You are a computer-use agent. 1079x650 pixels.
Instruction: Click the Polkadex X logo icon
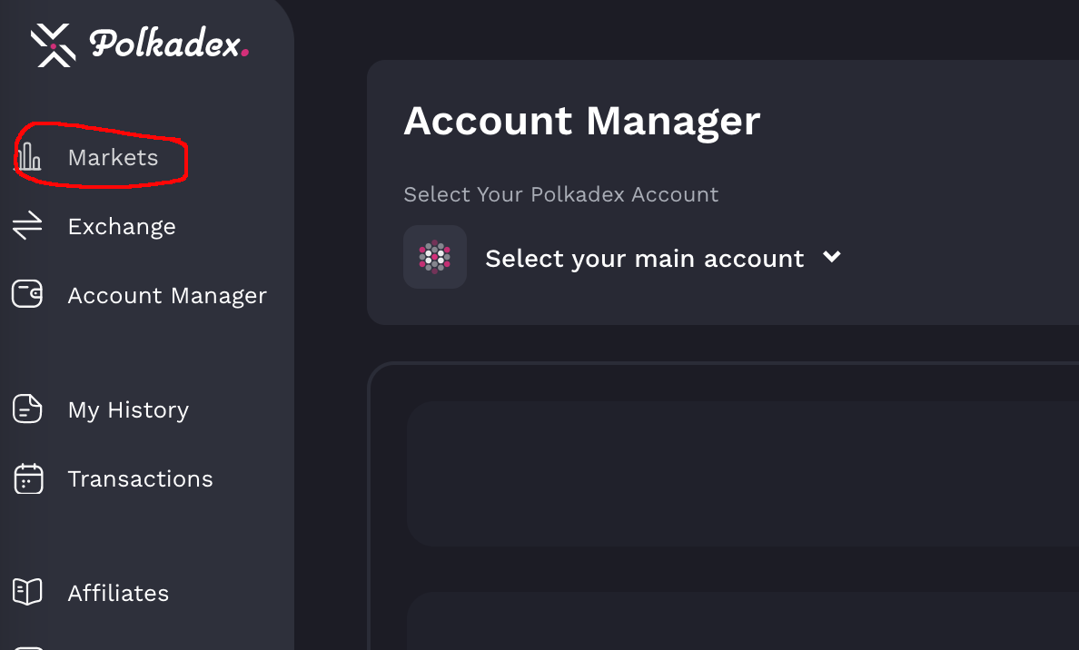[53, 44]
